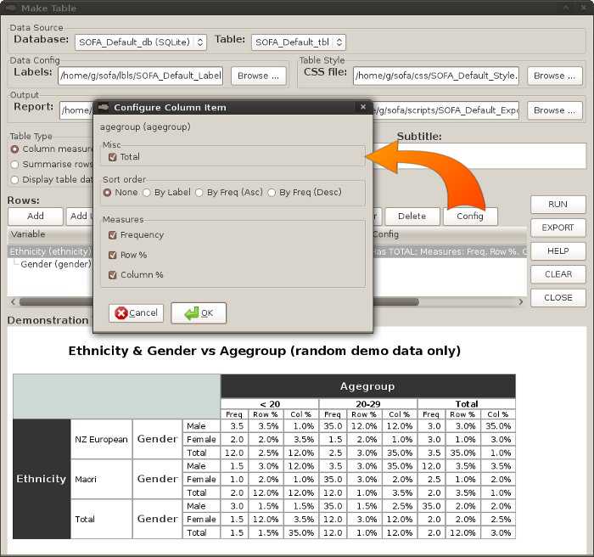
Task: Click the Configure Column Item title icon
Action: click(x=104, y=107)
